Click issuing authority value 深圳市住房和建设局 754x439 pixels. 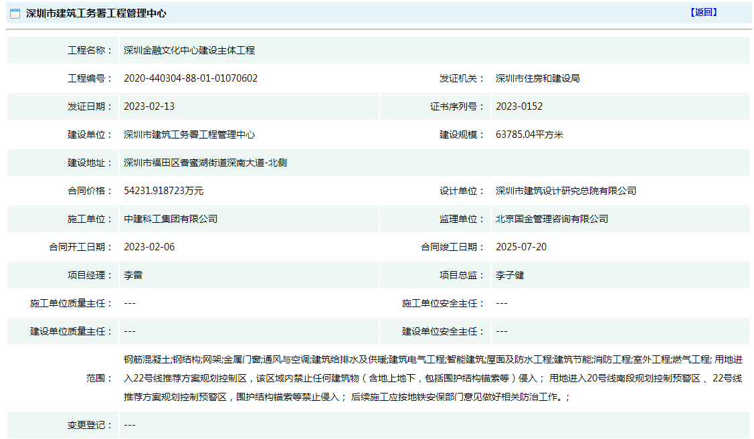[537, 78]
